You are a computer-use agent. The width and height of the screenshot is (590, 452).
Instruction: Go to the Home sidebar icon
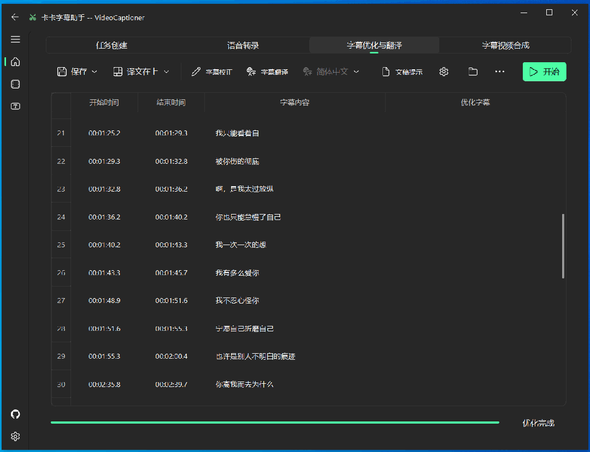tap(15, 62)
